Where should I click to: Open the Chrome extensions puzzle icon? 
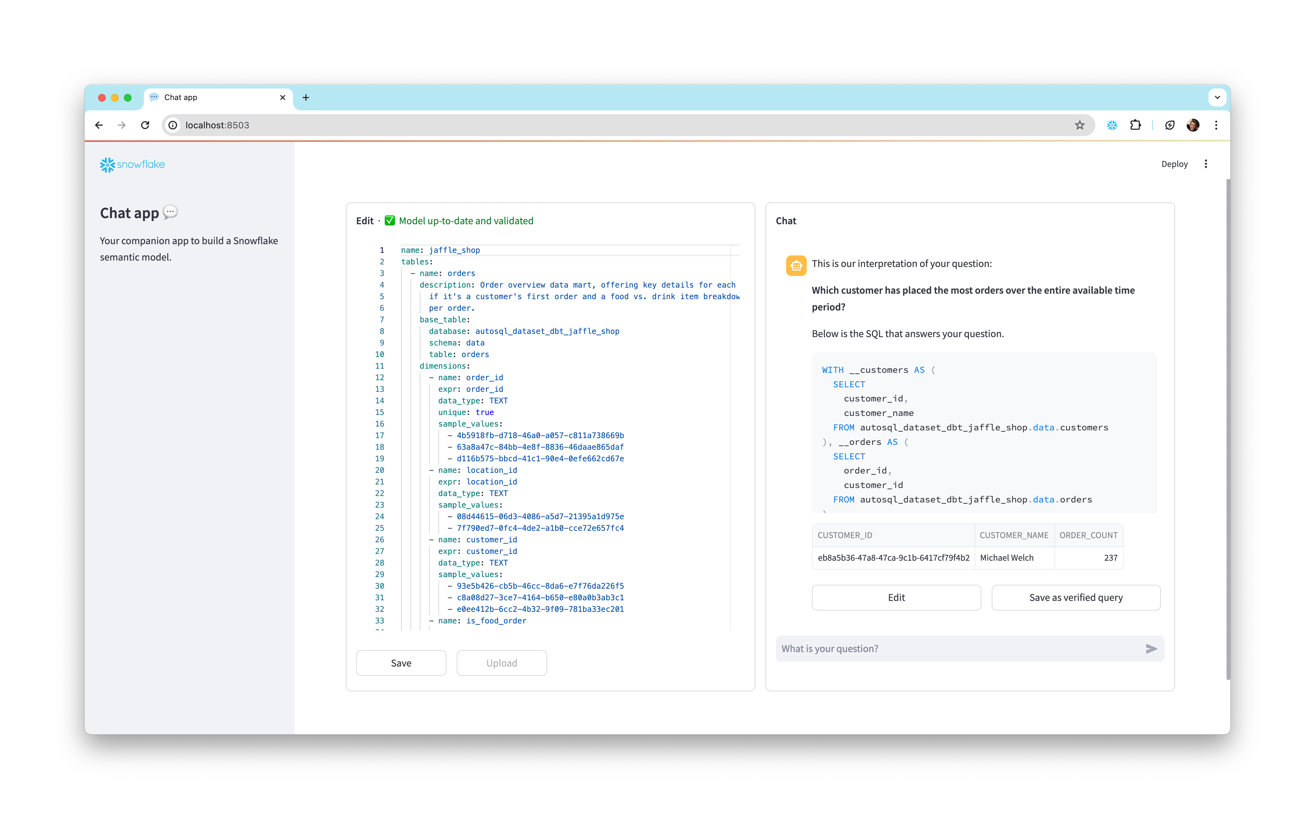point(1136,124)
